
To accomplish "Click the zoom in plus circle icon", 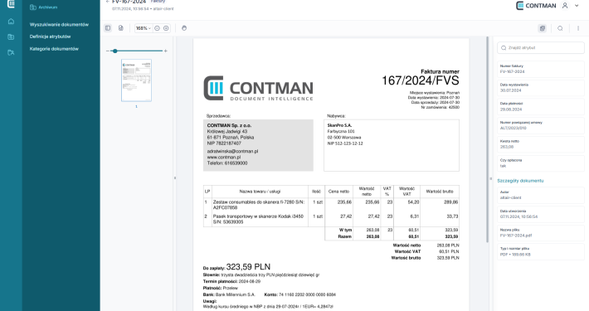I will 166,28.
